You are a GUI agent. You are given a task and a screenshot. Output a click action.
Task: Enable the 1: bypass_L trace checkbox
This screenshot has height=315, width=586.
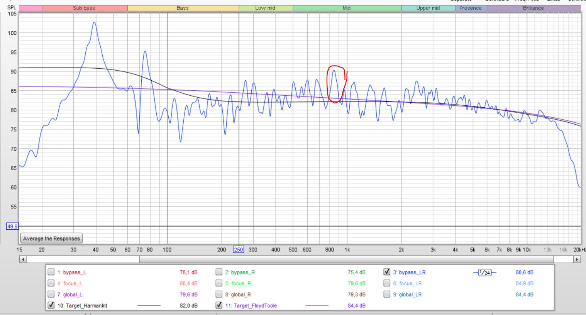(x=51, y=272)
